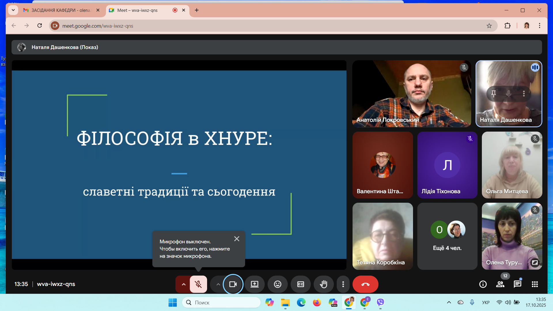The image size is (553, 311).
Task: Leave the call with red hang-up button
Action: [365, 284]
